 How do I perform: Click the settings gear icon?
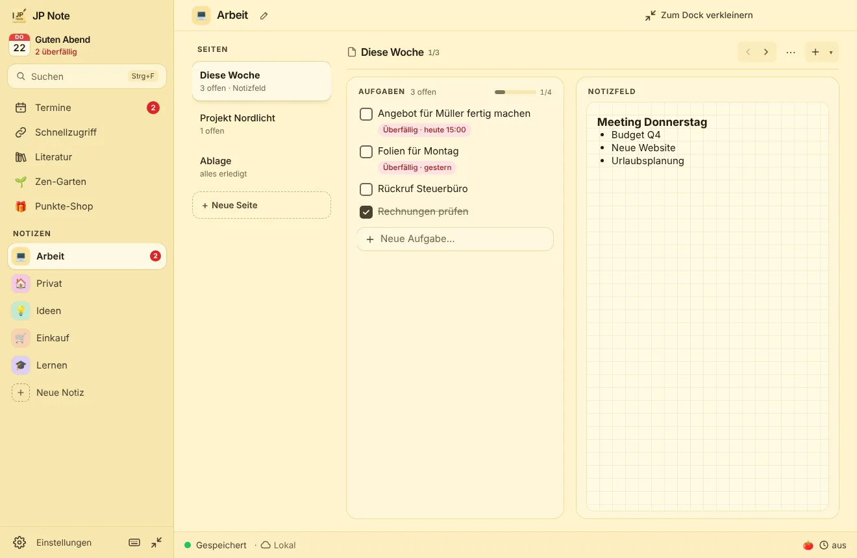[x=19, y=542]
